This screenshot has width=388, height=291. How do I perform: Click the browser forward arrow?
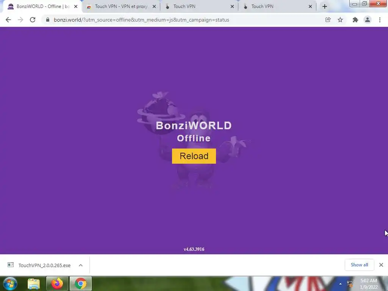(x=20, y=20)
